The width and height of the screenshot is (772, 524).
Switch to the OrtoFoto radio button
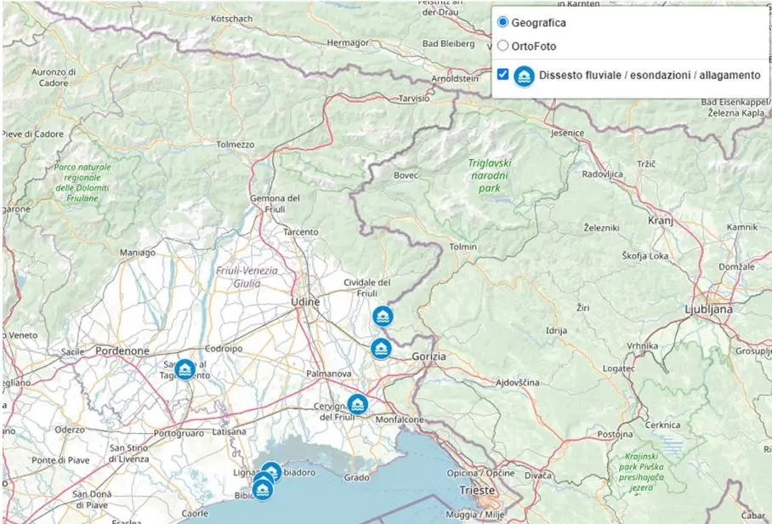coord(502,46)
